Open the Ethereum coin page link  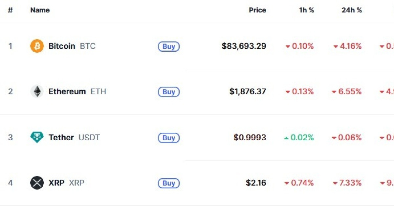[67, 92]
